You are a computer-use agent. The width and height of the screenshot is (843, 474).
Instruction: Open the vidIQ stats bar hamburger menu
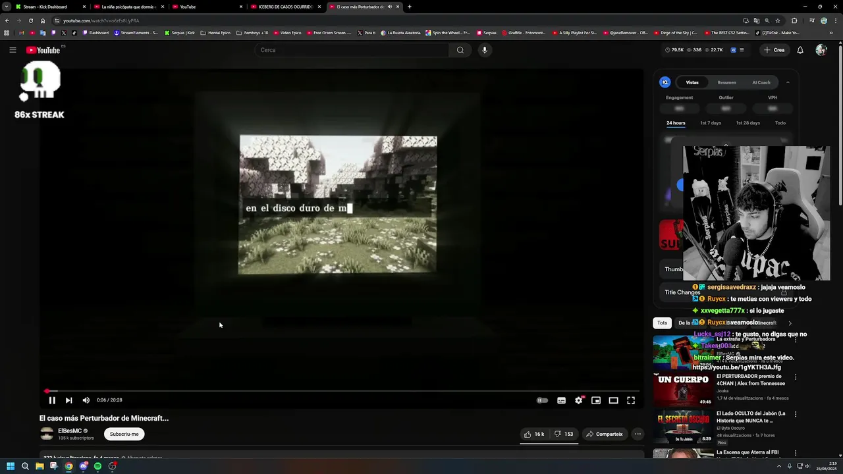pyautogui.click(x=742, y=50)
